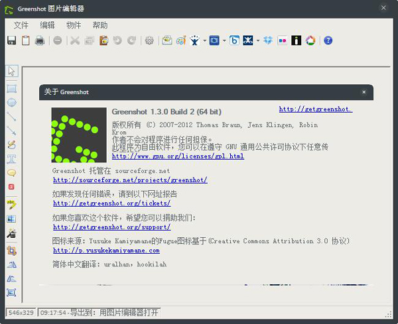Select the arrow drawing tool

(12, 131)
